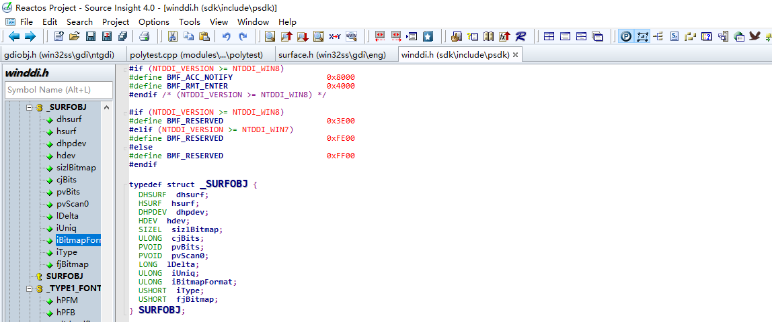Toggle the relation tree window icon
Viewport: 772px width, 322px height.
658,36
